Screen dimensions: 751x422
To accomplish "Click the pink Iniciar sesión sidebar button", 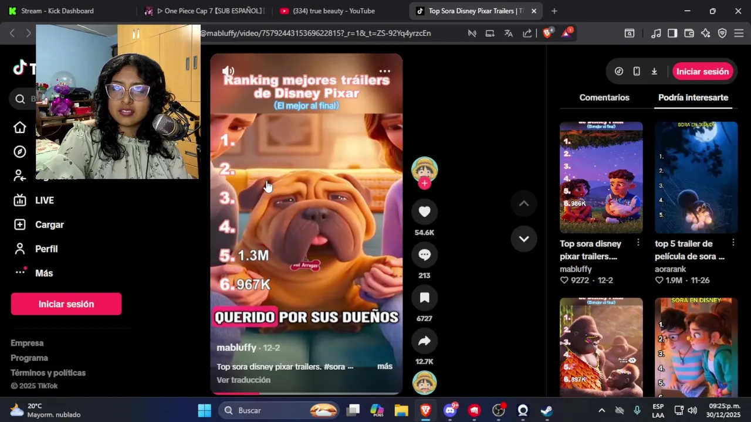I will coord(66,304).
